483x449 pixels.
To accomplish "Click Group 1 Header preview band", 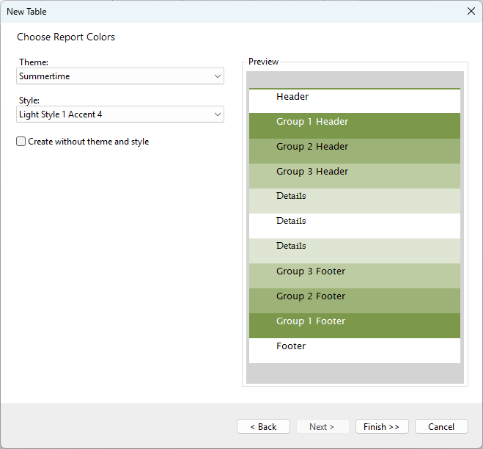I will coord(355,125).
